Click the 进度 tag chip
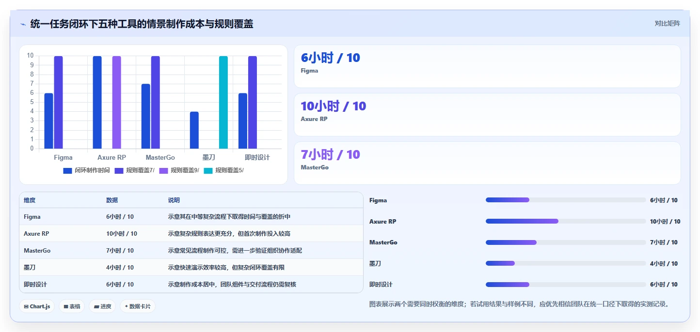The height and width of the screenshot is (332, 700). 102,306
